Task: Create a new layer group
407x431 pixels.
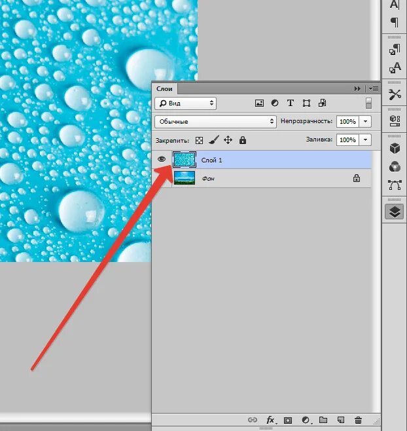Action: point(323,420)
